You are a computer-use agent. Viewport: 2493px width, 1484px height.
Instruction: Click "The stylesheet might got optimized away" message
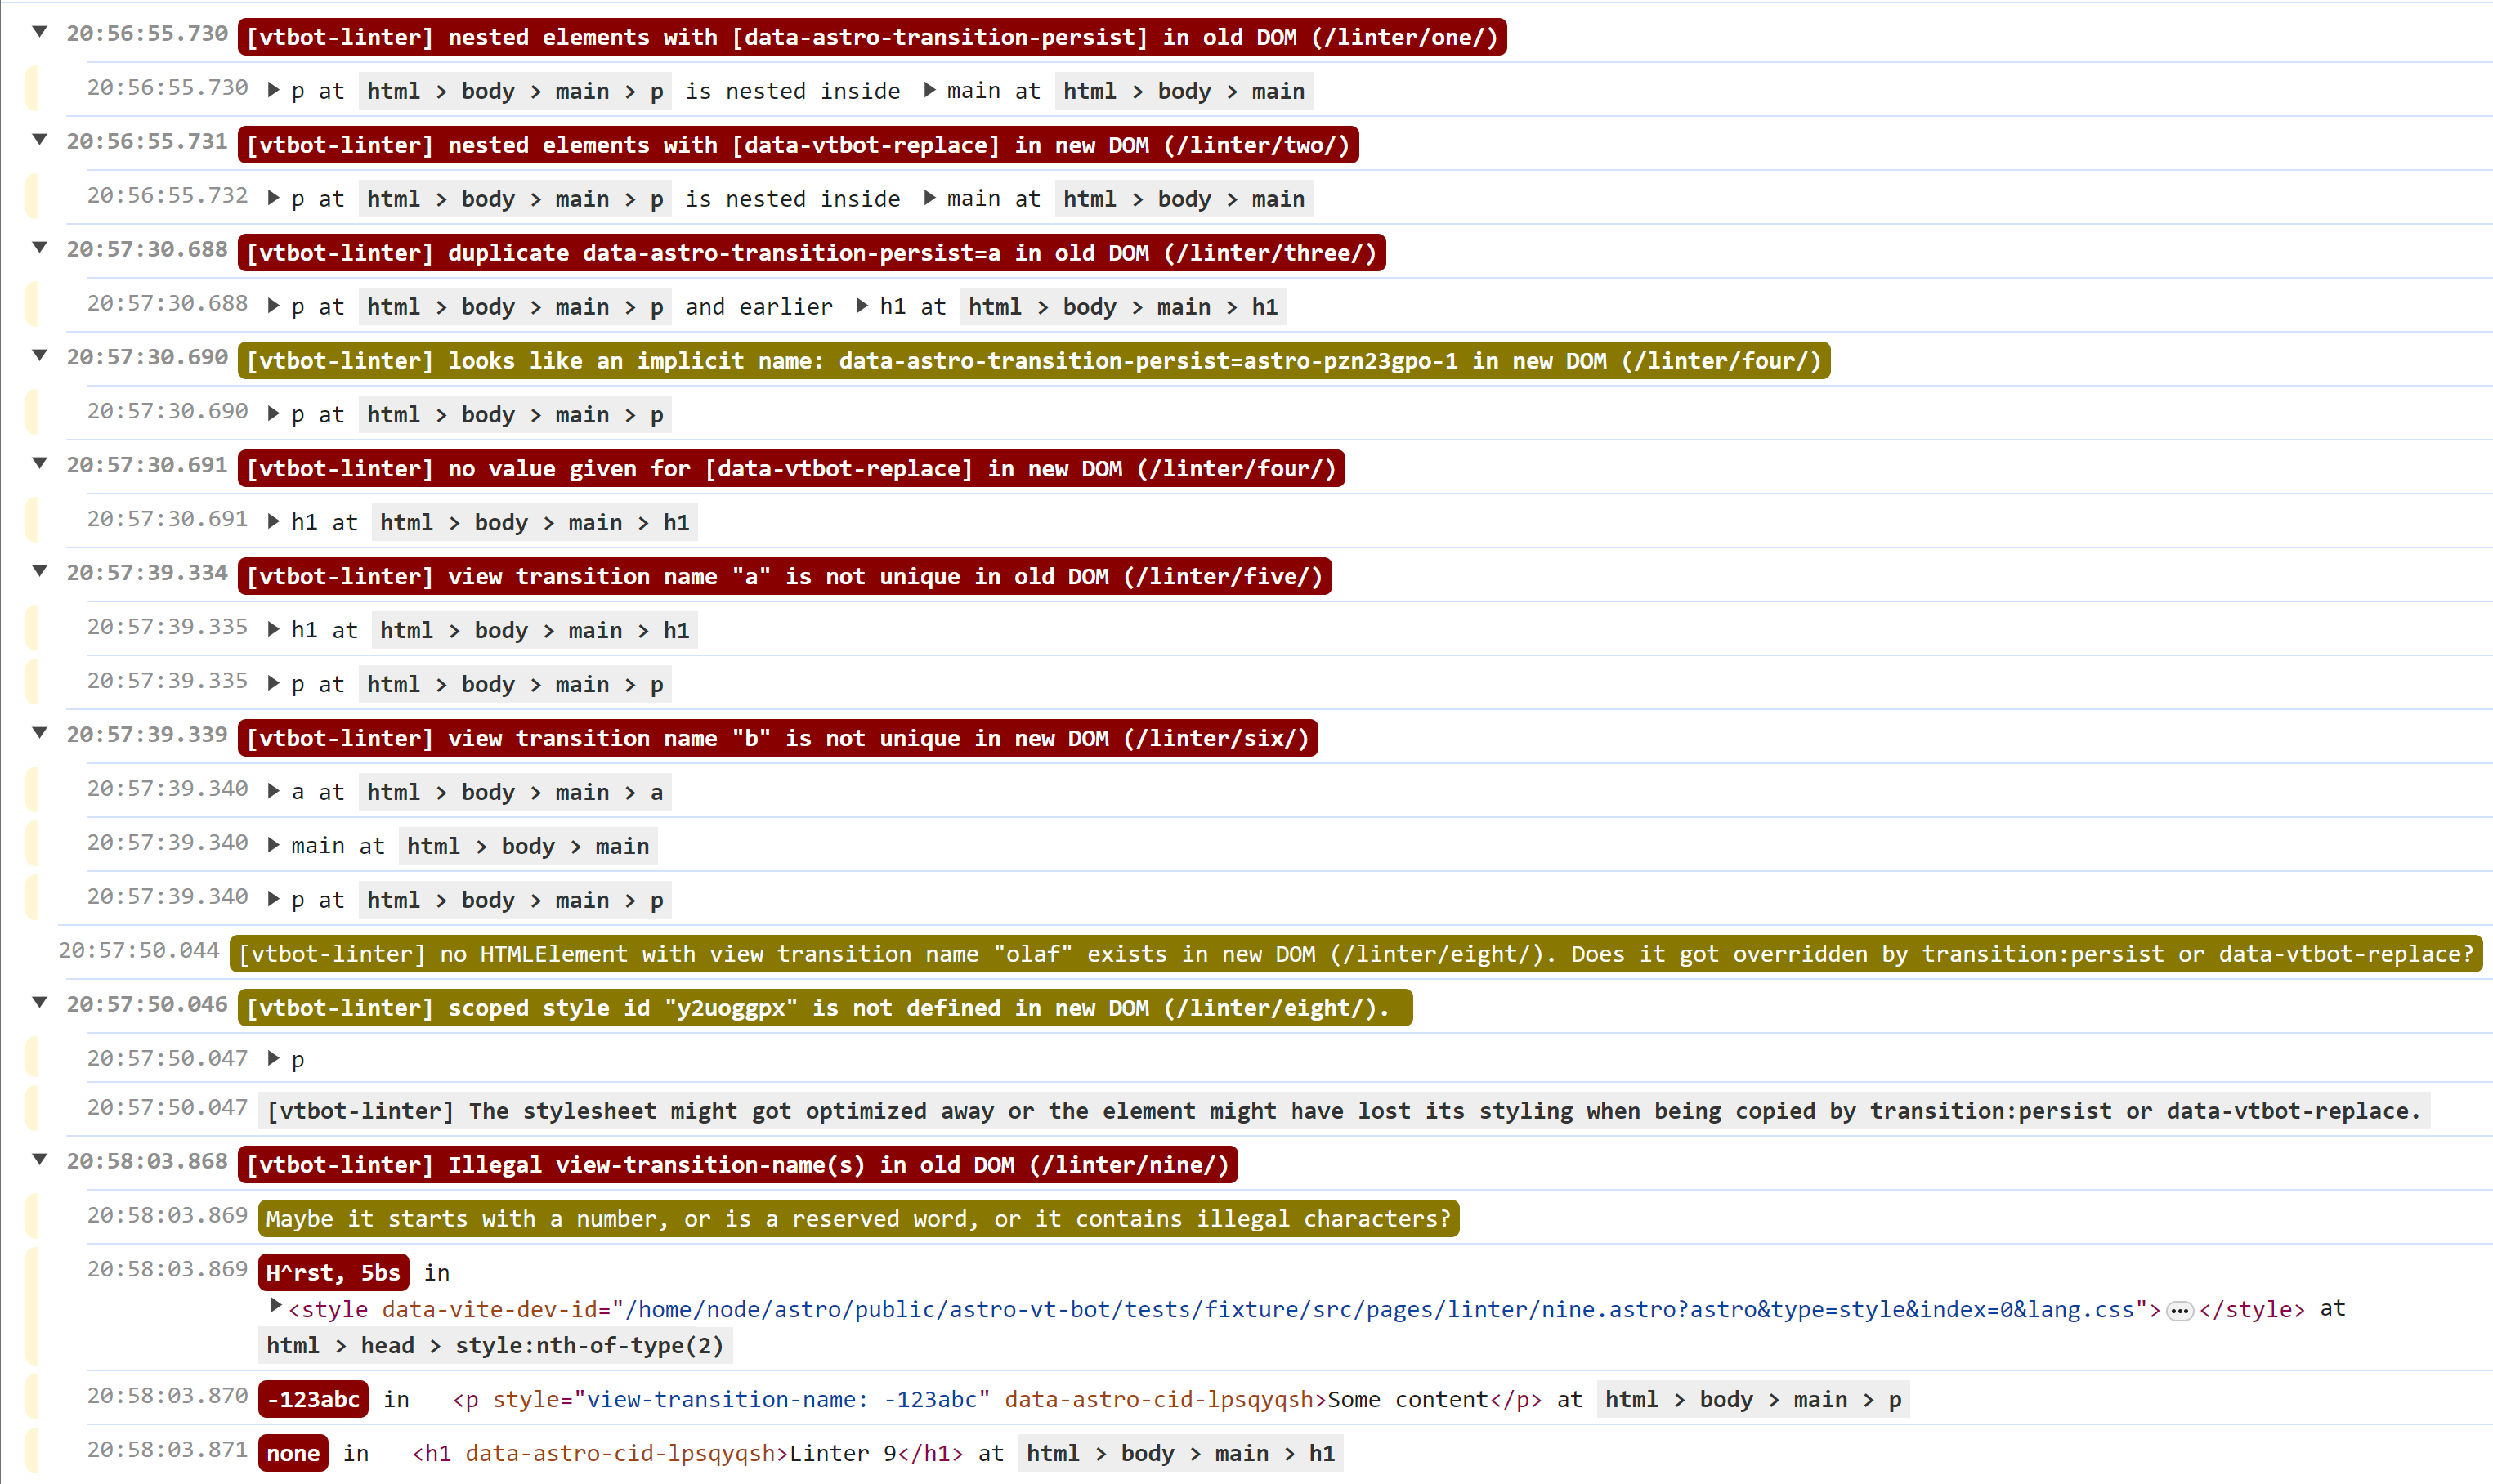(1343, 1111)
